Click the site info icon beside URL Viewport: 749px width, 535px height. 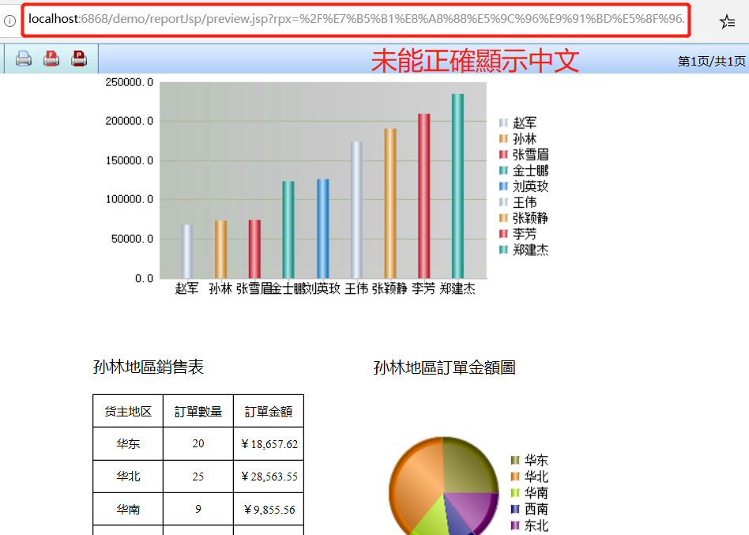click(x=9, y=21)
